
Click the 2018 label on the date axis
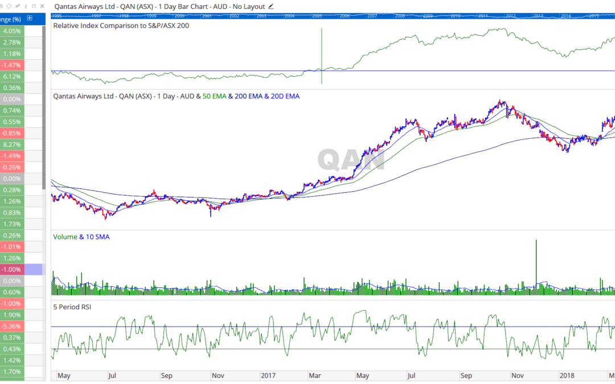point(567,375)
